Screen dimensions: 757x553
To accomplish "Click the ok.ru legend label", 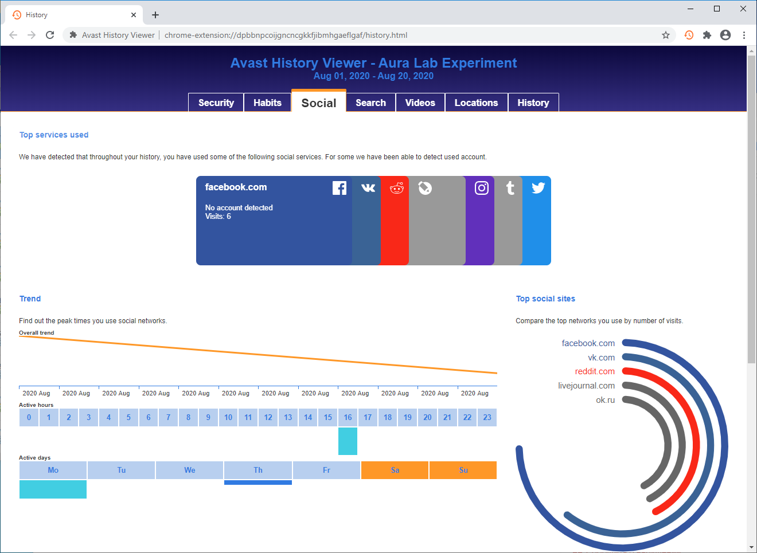I will coord(605,400).
